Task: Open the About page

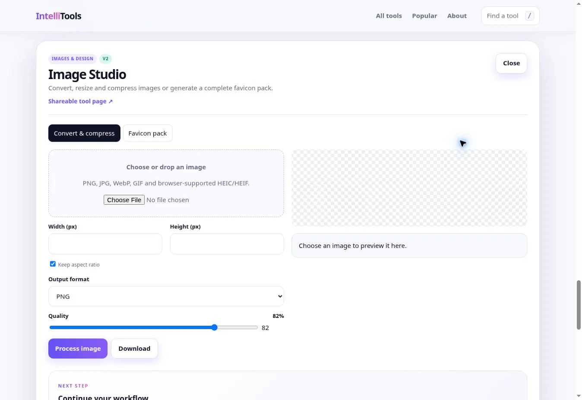Action: click(457, 16)
